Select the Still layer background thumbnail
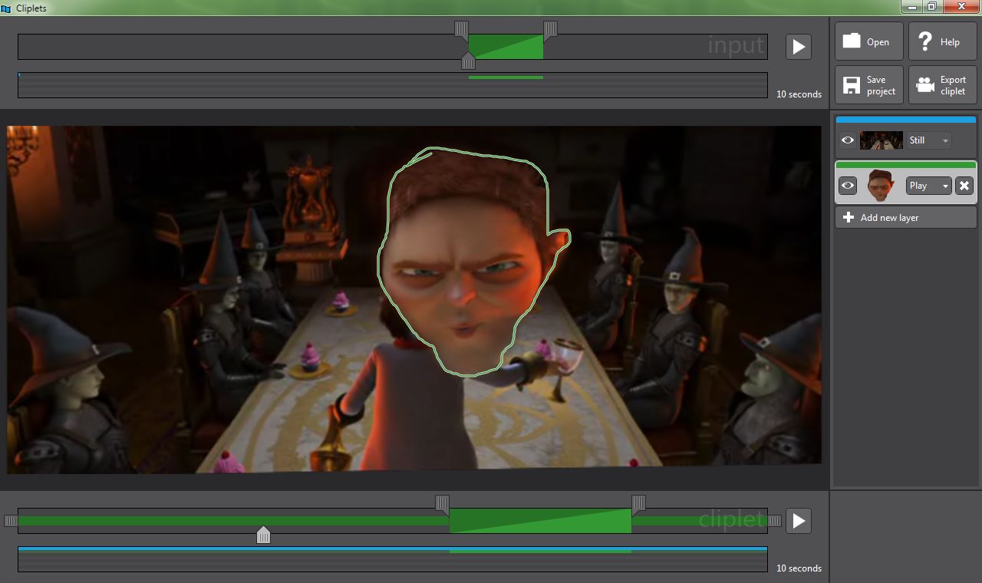The image size is (982, 583). click(x=881, y=140)
